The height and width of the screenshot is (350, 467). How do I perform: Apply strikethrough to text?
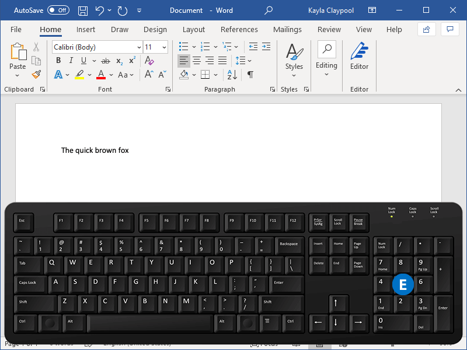tap(105, 61)
